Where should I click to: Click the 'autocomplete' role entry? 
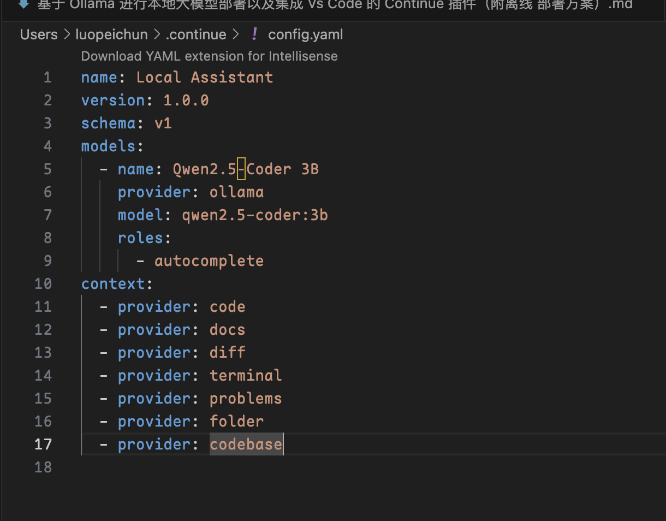point(209,261)
